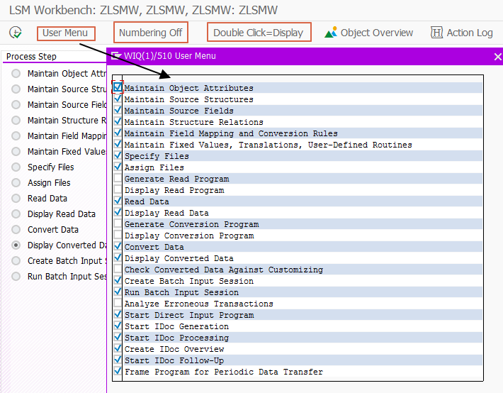Select the Specify Files radio button
The image size is (503, 393).
[x=16, y=167]
